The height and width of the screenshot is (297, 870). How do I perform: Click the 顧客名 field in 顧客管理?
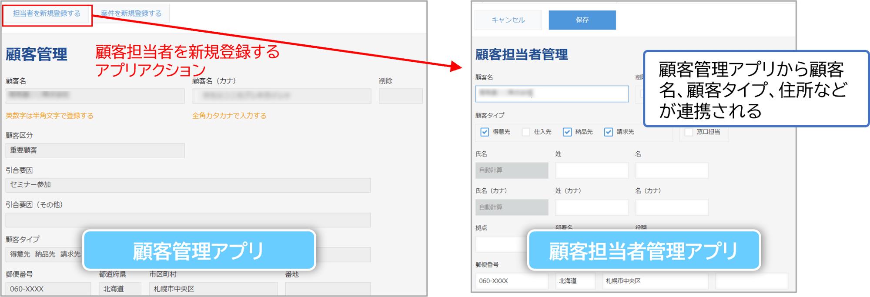point(95,96)
